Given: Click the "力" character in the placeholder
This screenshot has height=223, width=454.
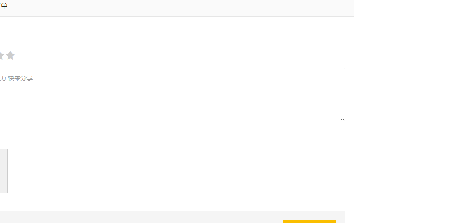Looking at the screenshot, I should pyautogui.click(x=3, y=79).
